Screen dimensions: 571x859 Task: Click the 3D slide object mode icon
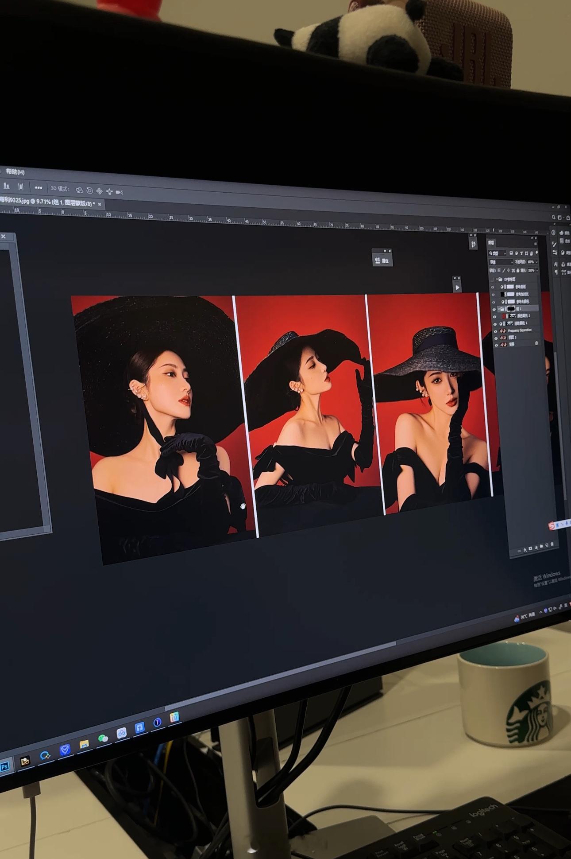tap(109, 192)
